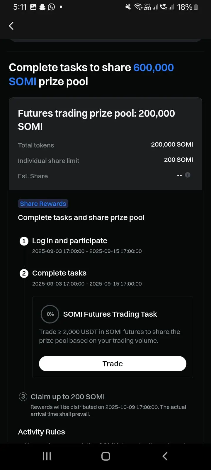Tap the Complete tasks step heading
Screen dimensions: 211x470
click(59, 273)
